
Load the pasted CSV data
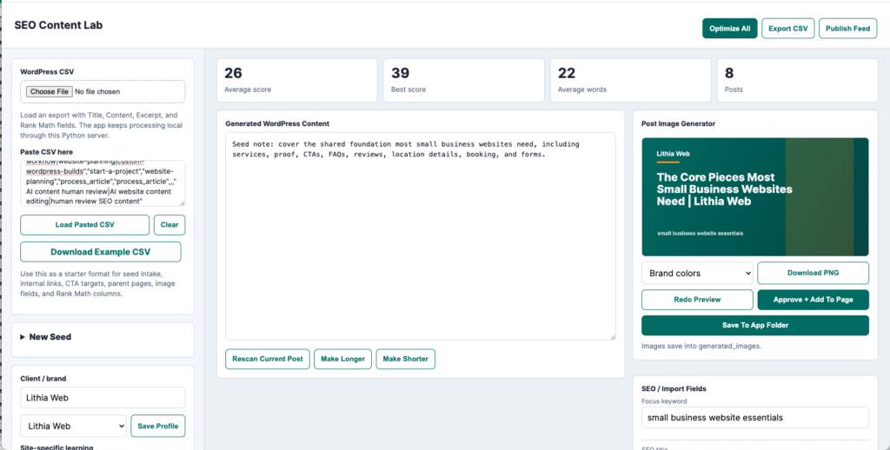84,225
